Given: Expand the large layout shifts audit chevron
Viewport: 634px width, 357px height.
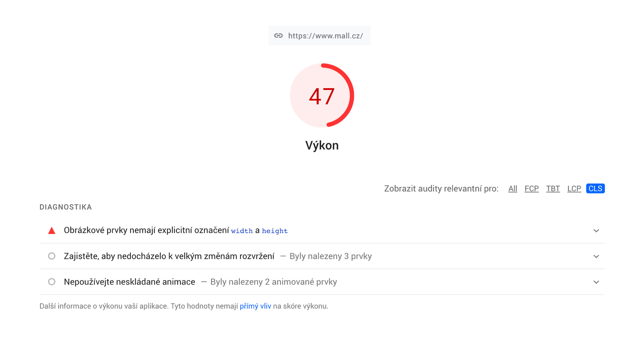Looking at the screenshot, I should [x=596, y=257].
